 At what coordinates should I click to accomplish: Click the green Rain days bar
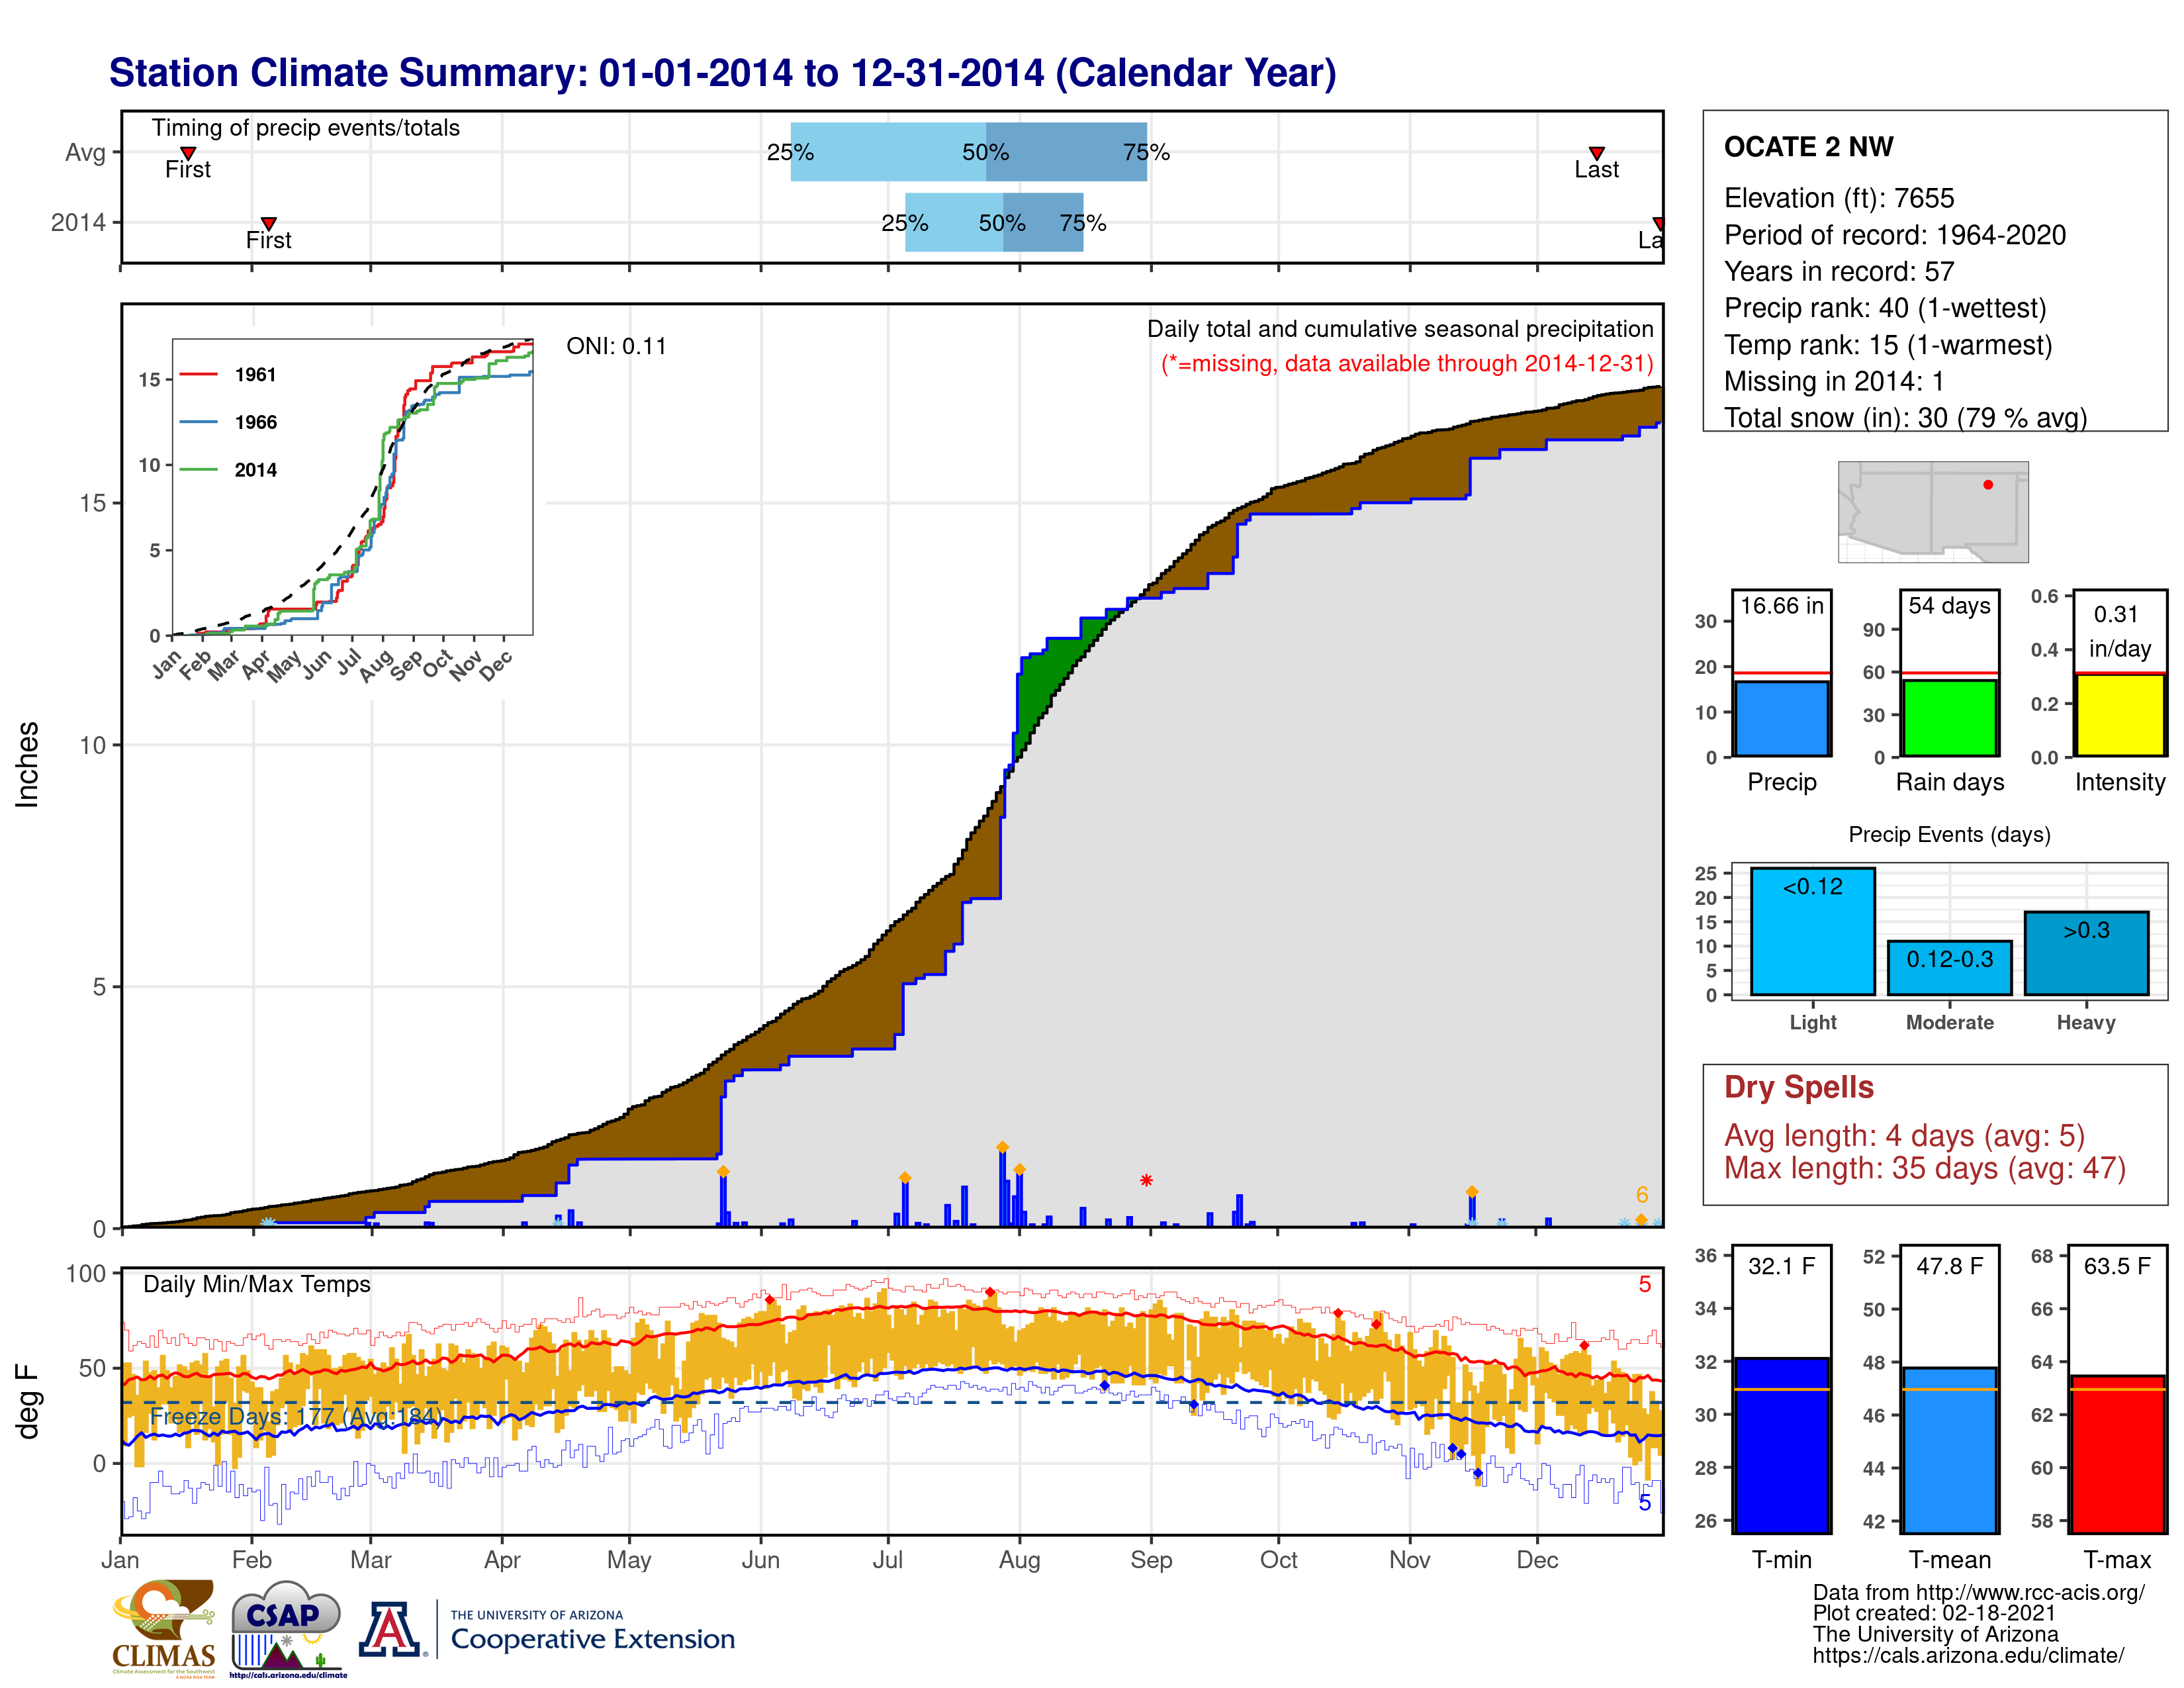point(1950,717)
